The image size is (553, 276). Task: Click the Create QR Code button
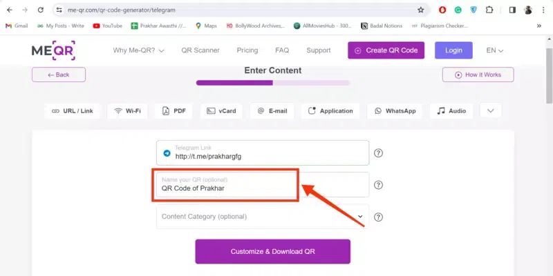[x=387, y=50]
